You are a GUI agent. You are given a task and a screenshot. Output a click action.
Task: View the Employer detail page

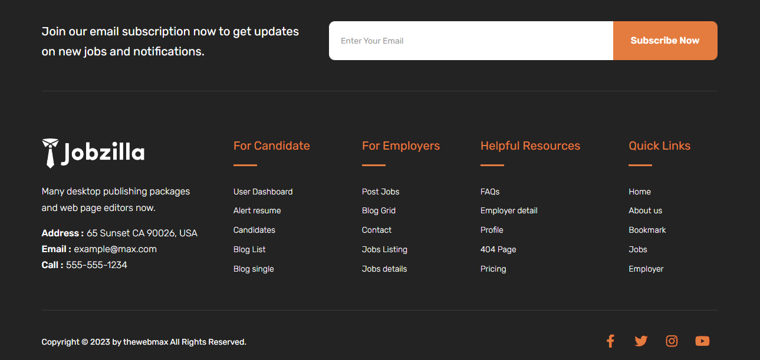pos(509,210)
